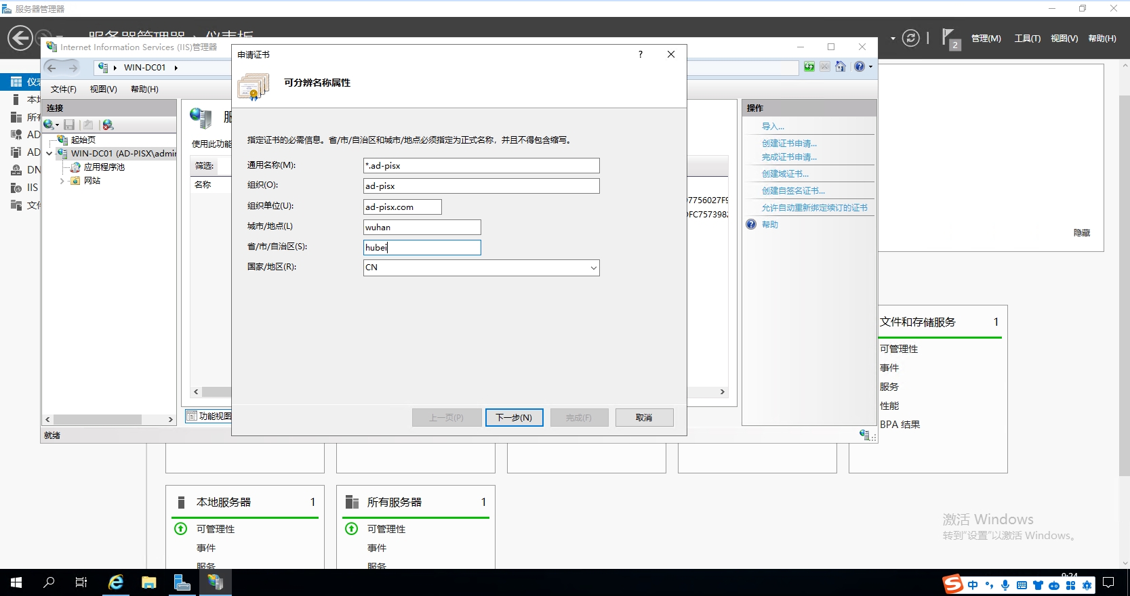The width and height of the screenshot is (1130, 596).
Task: Click the 取消 button
Action: [644, 417]
